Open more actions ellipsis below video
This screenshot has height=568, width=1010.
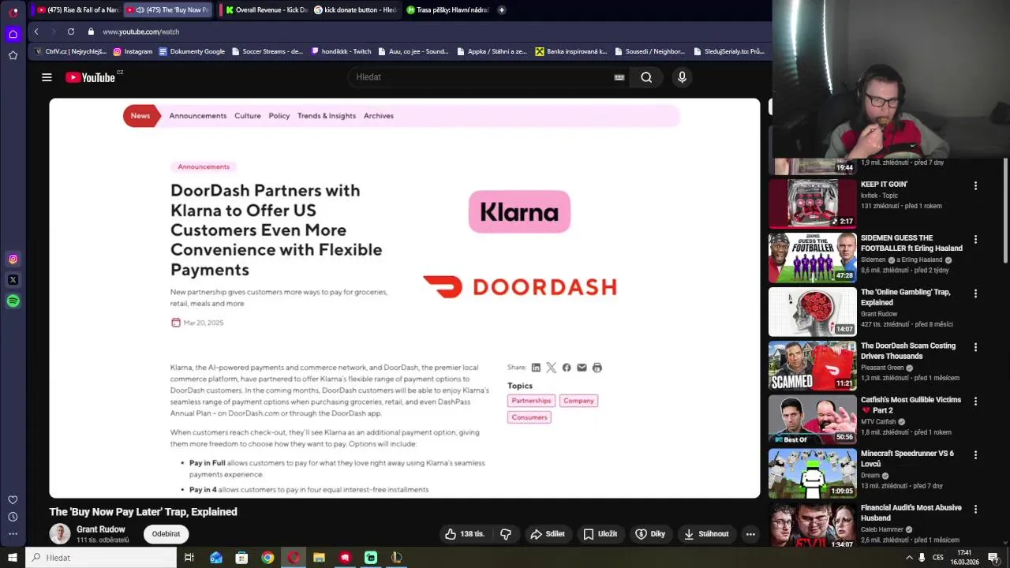pyautogui.click(x=750, y=534)
